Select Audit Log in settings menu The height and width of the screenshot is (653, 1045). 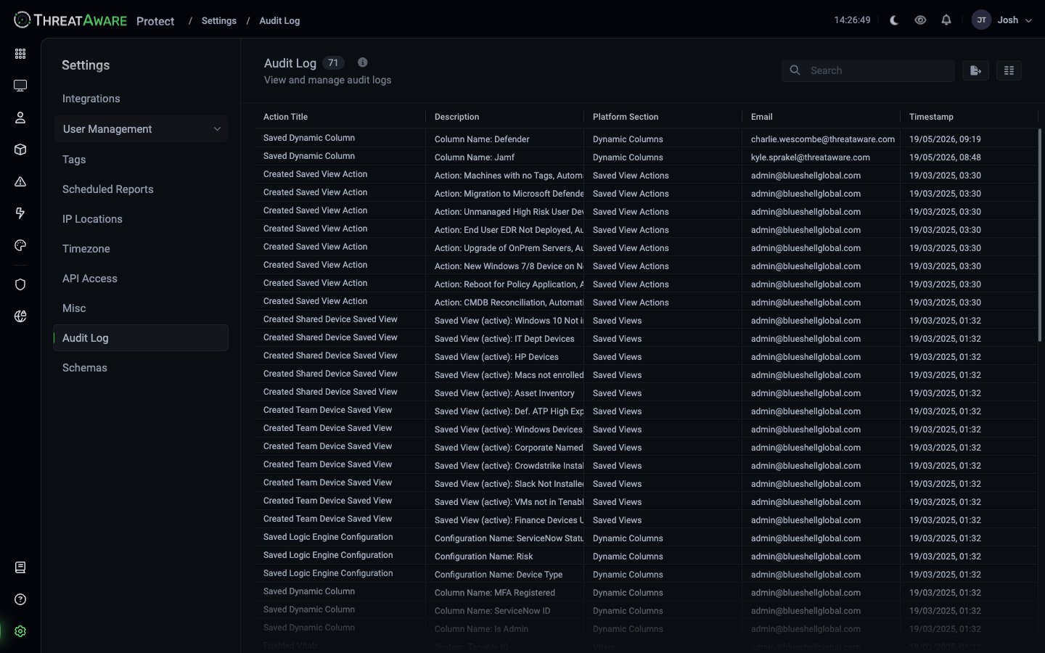[141, 338]
